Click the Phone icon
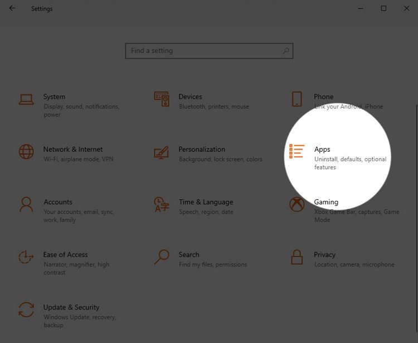Viewport: 418px width, 343px height. (x=297, y=99)
